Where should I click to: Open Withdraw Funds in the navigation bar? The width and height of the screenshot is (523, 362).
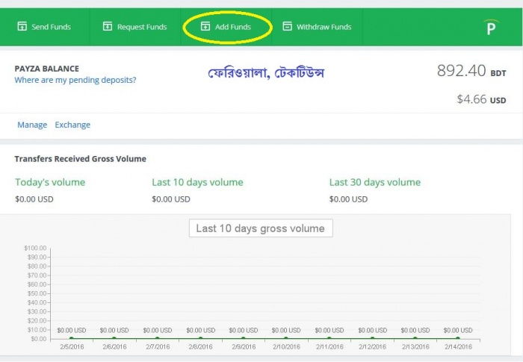click(x=318, y=27)
